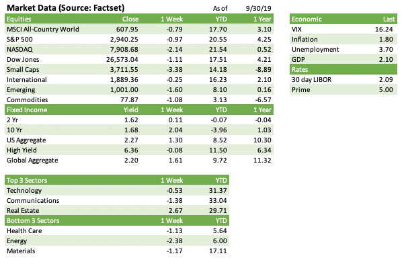Image resolution: width=406 pixels, height=264 pixels.
Task: Click the Materials row label
Action: click(21, 251)
